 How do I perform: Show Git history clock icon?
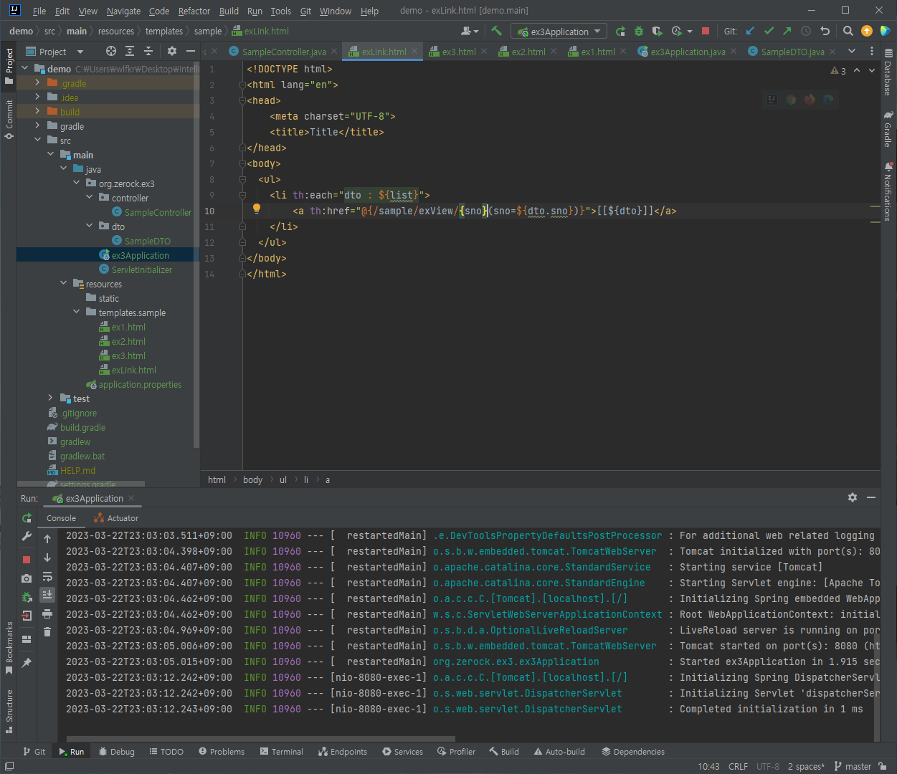click(x=806, y=31)
